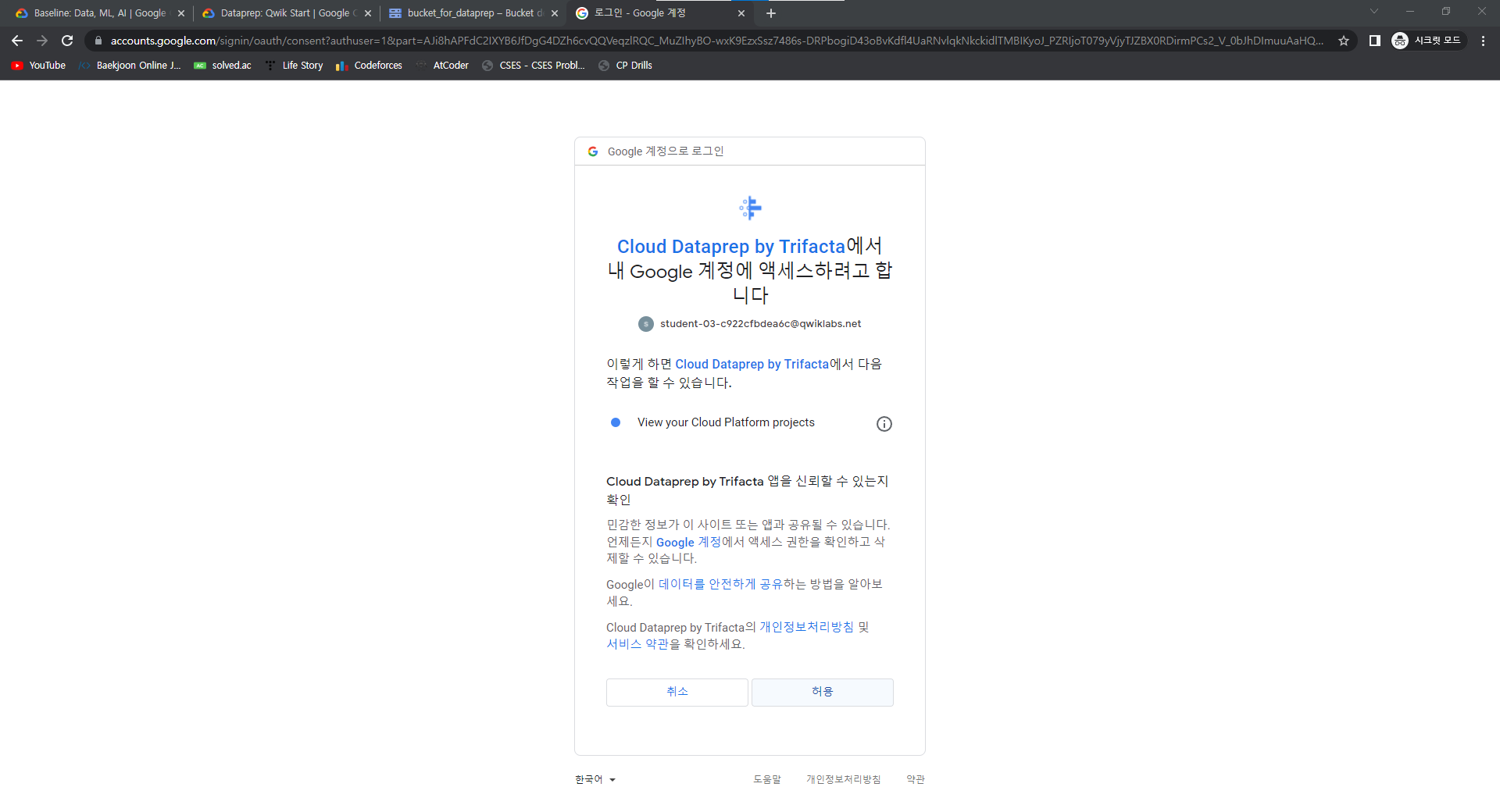
Task: Close the Baseline: Data, ML, AI tab
Action: tap(181, 13)
